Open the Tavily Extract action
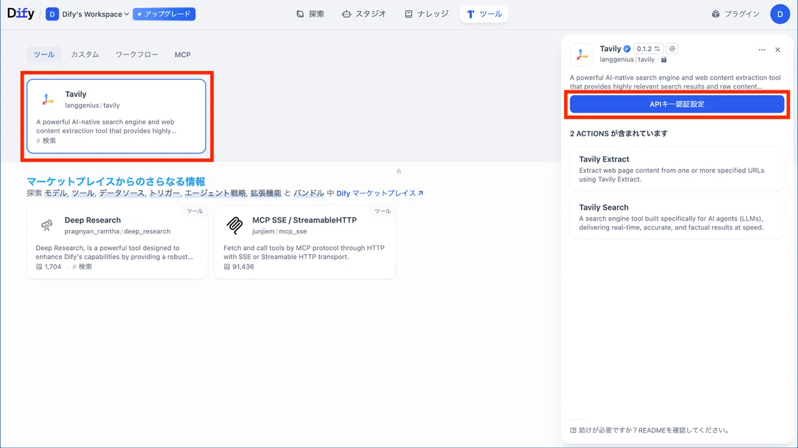This screenshot has height=448, width=798. (x=677, y=169)
